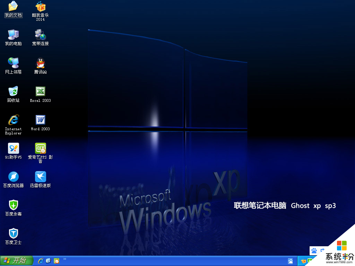Screen dimensions: 355x266
Task: Select the 百度卫士 desktop icon
Action: [13, 233]
